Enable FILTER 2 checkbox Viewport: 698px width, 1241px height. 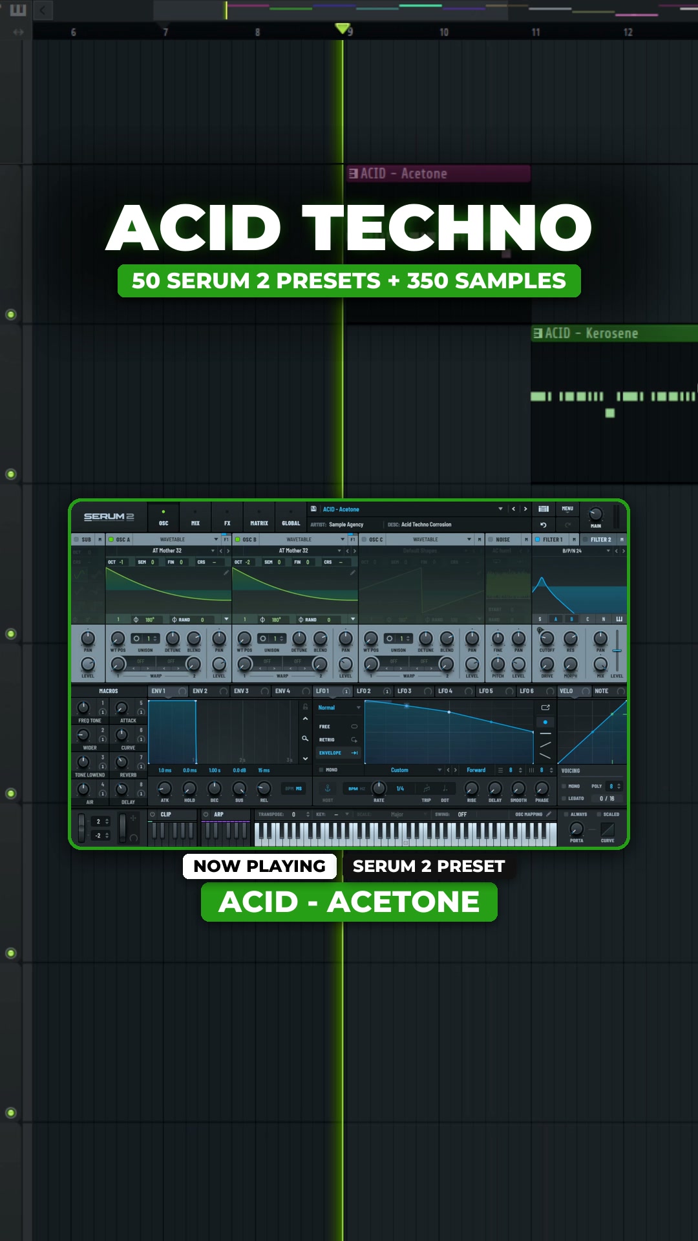click(x=586, y=539)
